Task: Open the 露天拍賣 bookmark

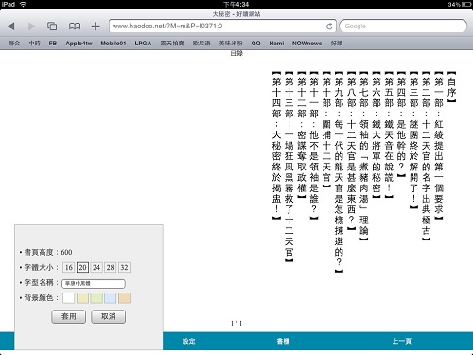Action: click(172, 44)
